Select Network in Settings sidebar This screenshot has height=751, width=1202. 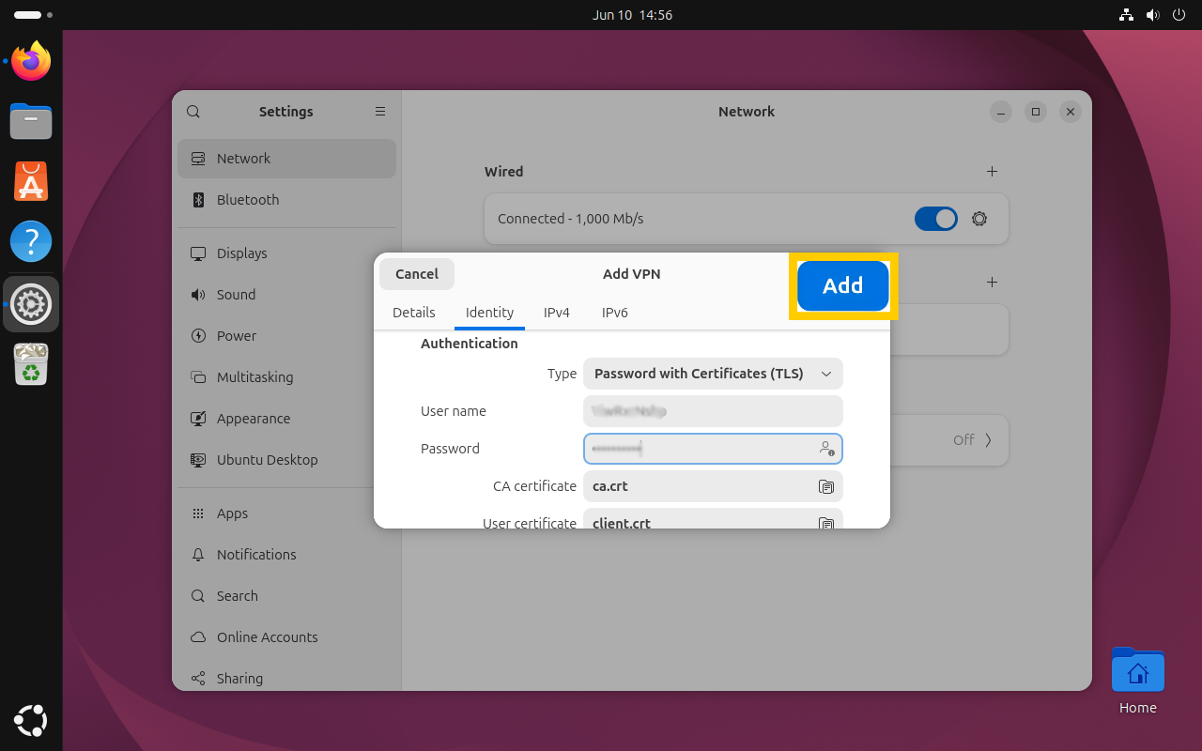286,159
